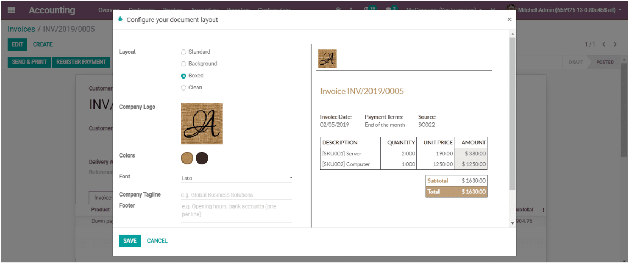Click the Company Logo image in form
The width and height of the screenshot is (628, 263).
tap(202, 124)
